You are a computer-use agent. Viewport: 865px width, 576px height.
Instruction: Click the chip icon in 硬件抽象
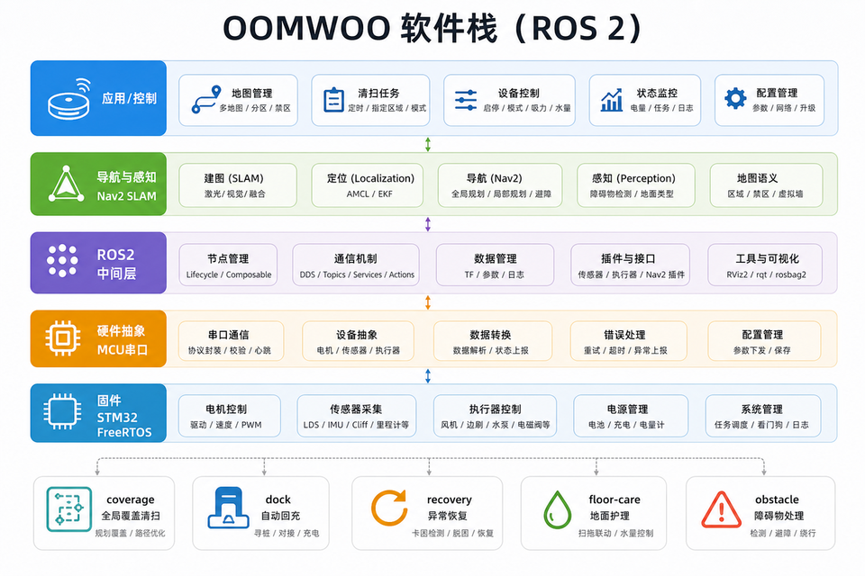coord(63,337)
